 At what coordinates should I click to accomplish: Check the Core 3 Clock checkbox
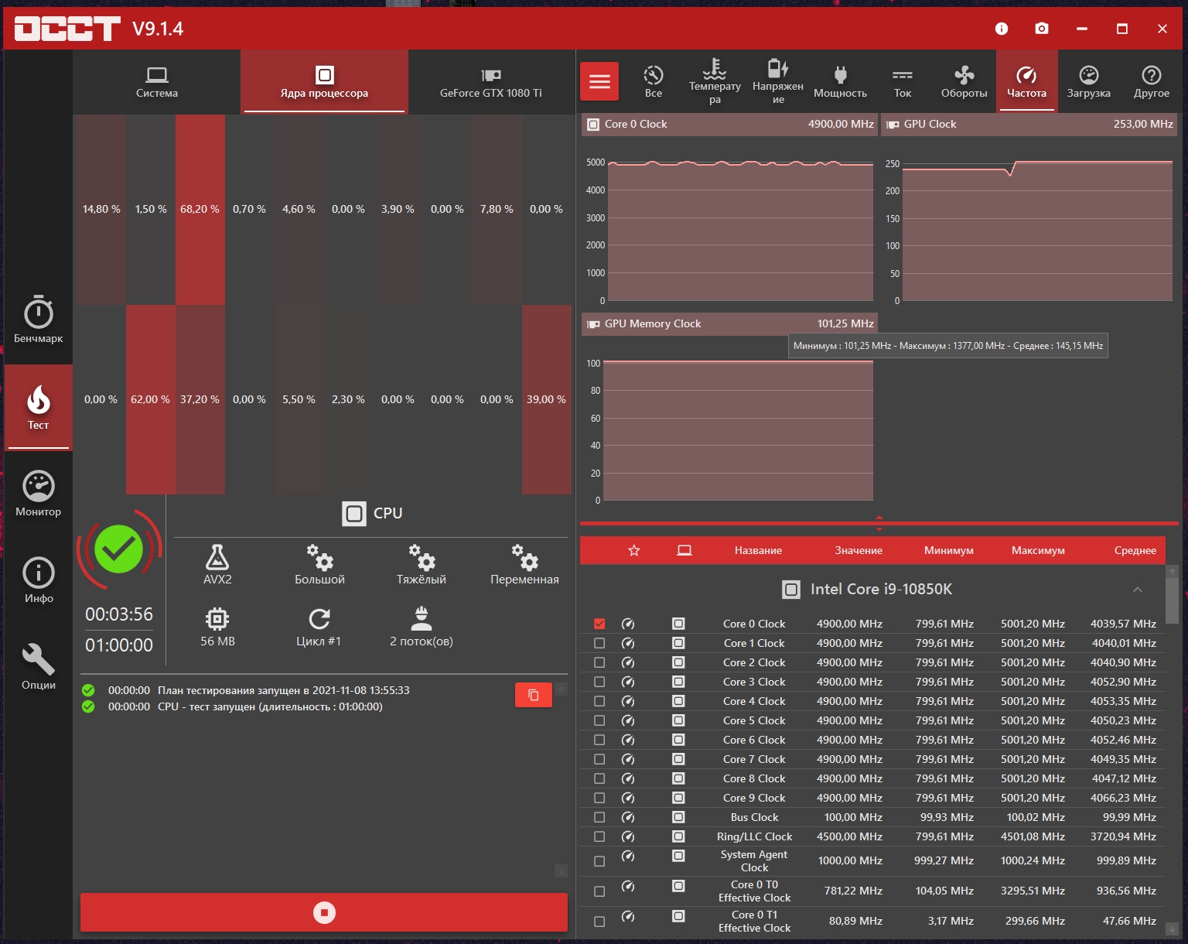pyautogui.click(x=599, y=682)
